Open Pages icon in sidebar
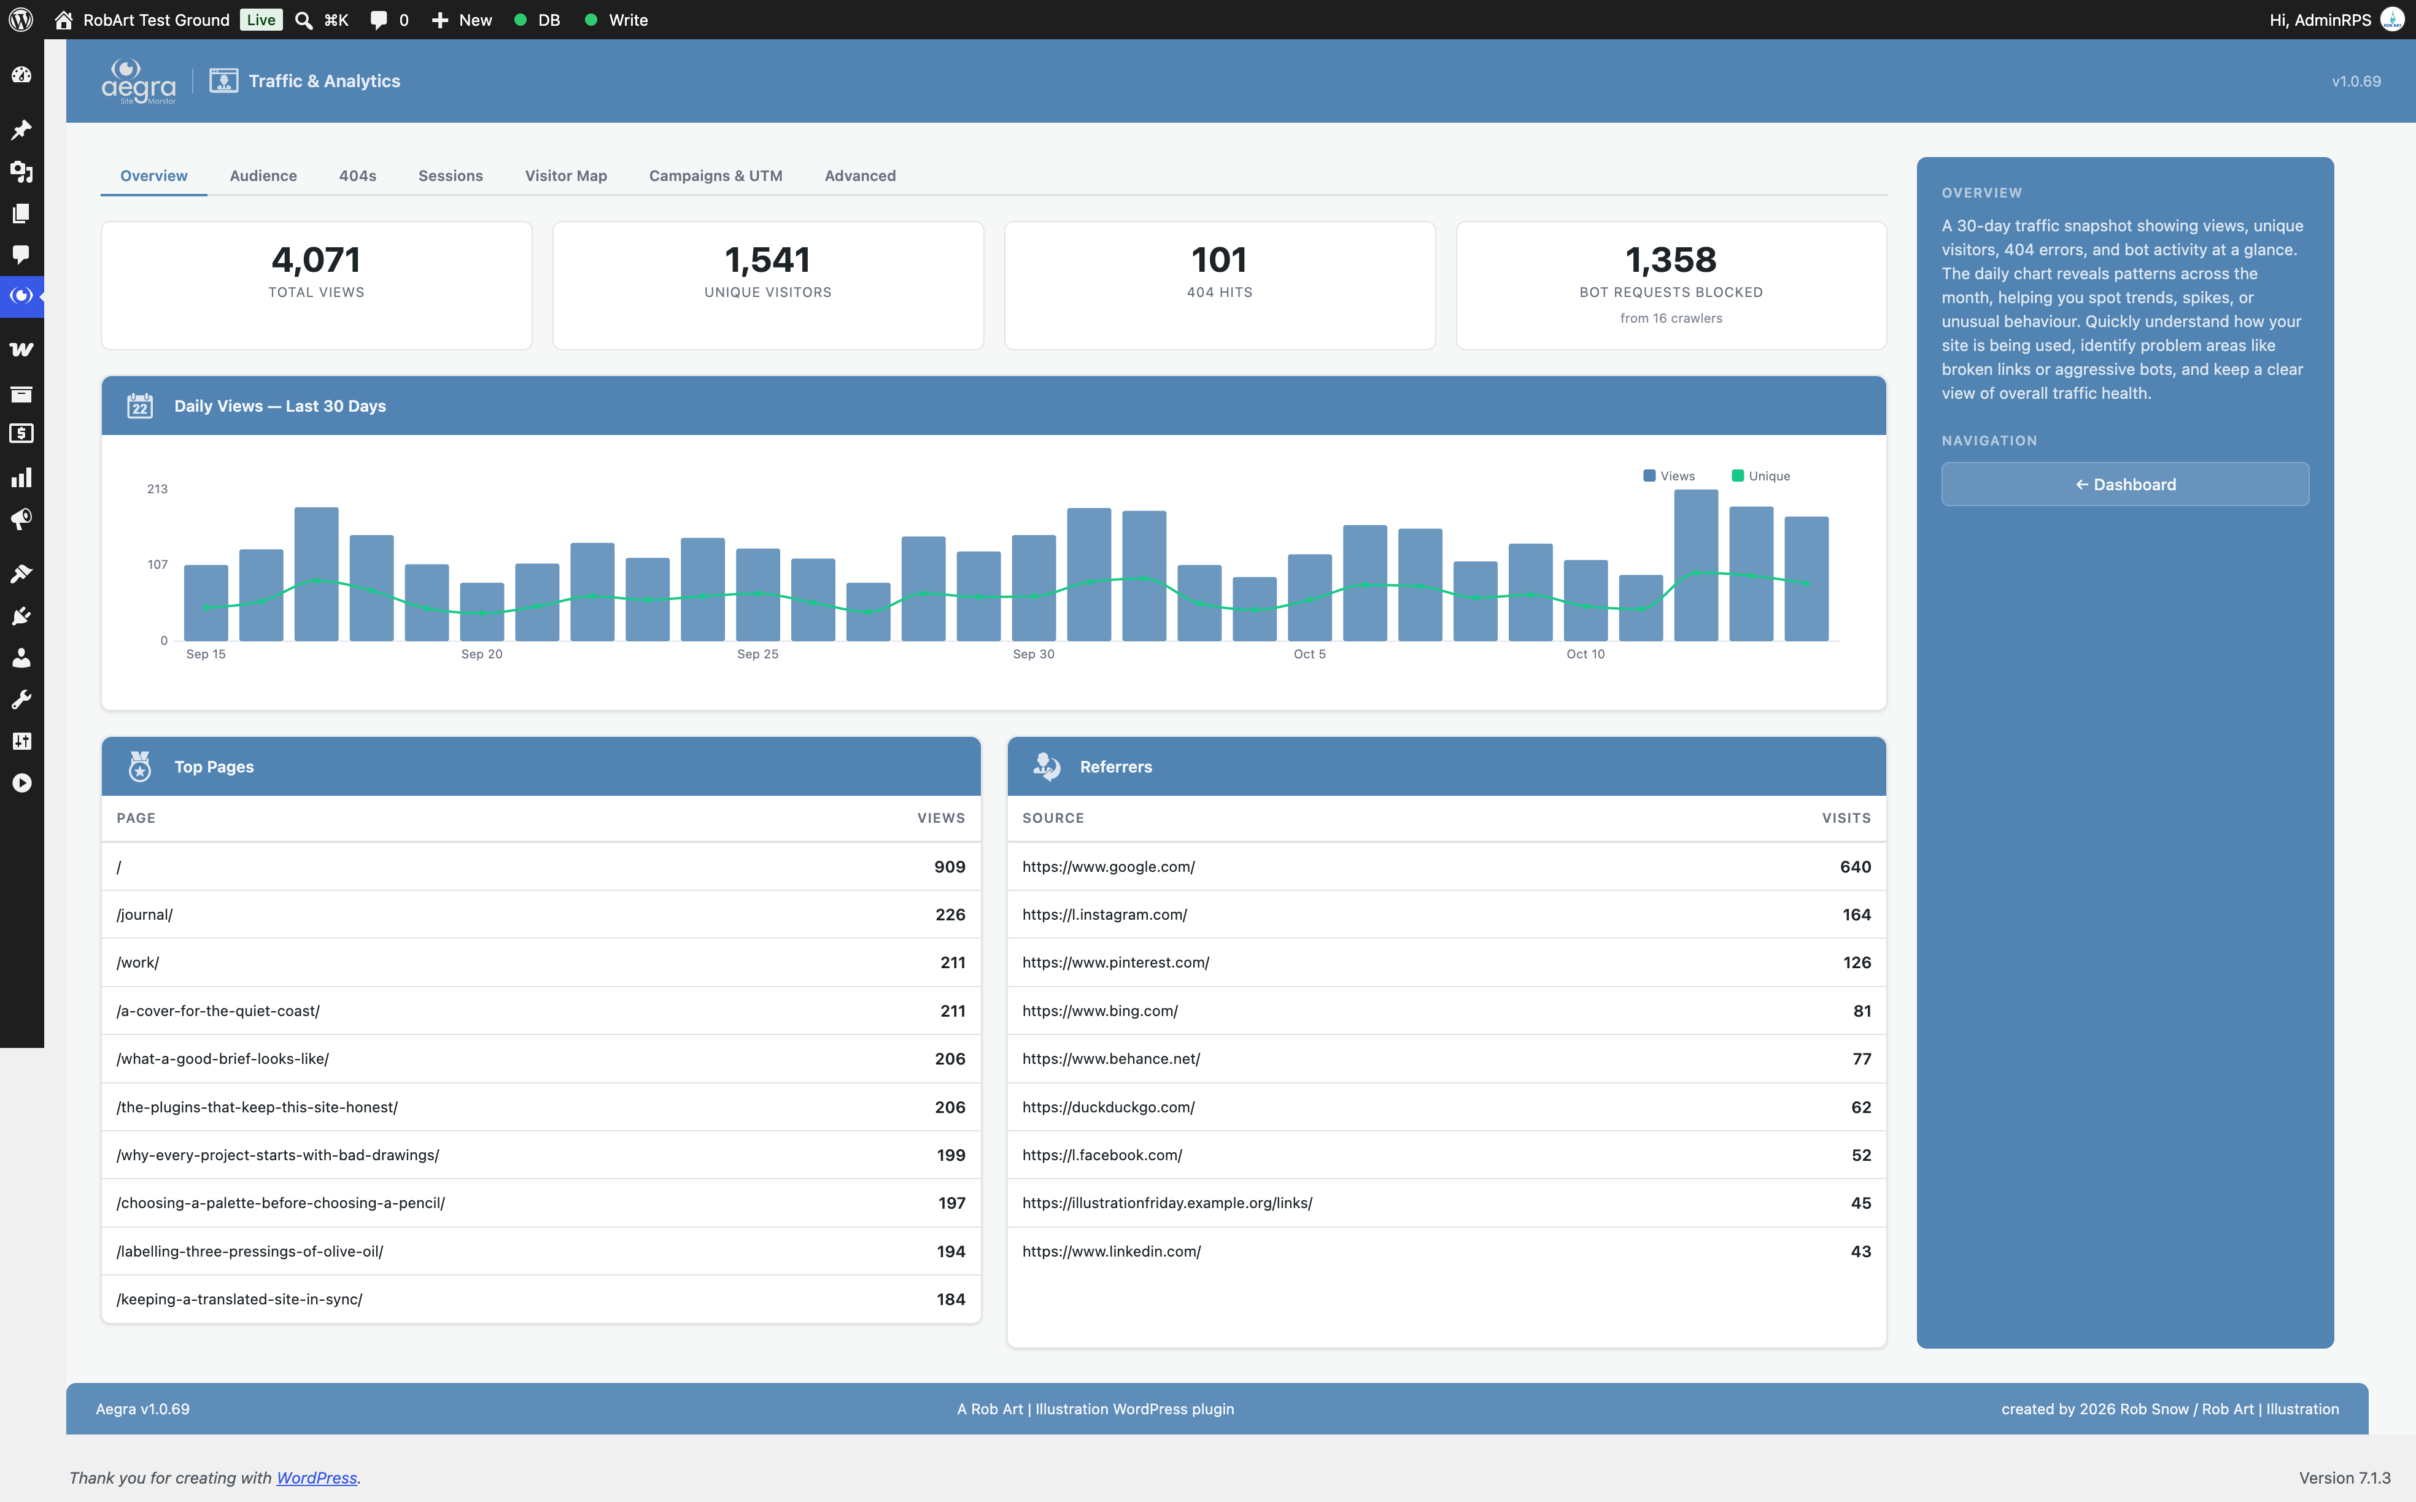 (22, 214)
